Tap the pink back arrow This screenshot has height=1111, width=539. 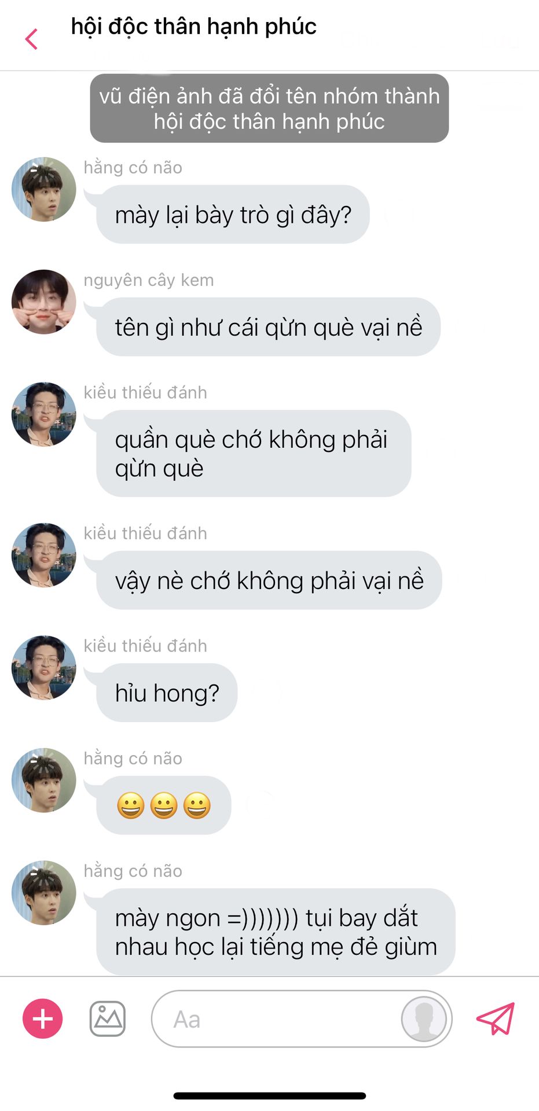click(x=32, y=39)
